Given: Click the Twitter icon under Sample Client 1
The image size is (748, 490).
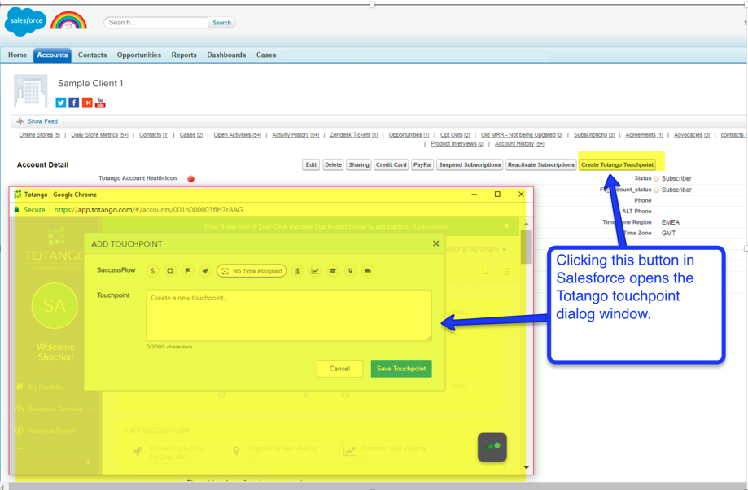Looking at the screenshot, I should [x=60, y=103].
